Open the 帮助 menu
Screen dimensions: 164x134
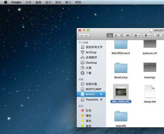click(78, 2)
